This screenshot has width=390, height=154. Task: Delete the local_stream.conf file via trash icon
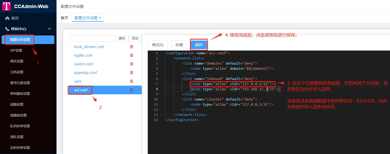[132, 47]
